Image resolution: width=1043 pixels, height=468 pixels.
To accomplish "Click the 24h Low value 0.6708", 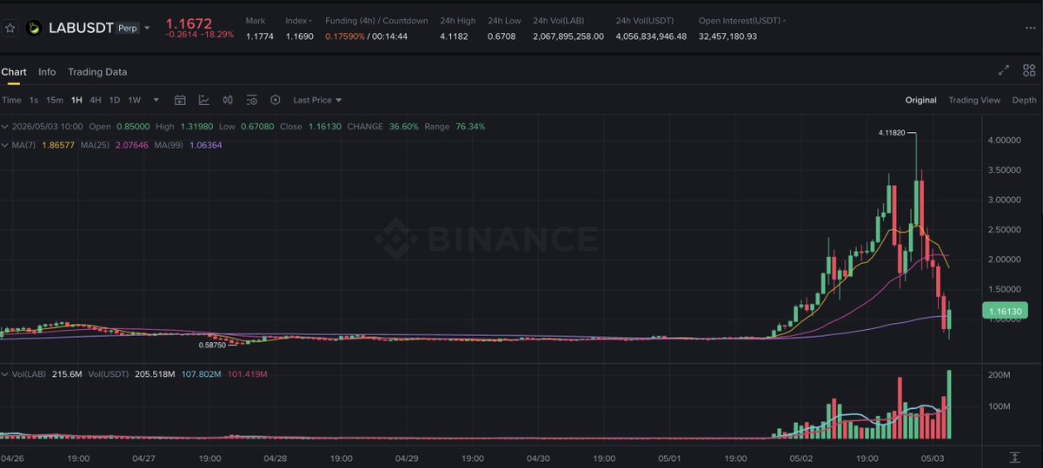I will (502, 36).
